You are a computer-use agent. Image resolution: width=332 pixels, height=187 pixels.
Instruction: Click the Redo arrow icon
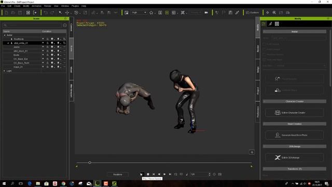point(52,12)
